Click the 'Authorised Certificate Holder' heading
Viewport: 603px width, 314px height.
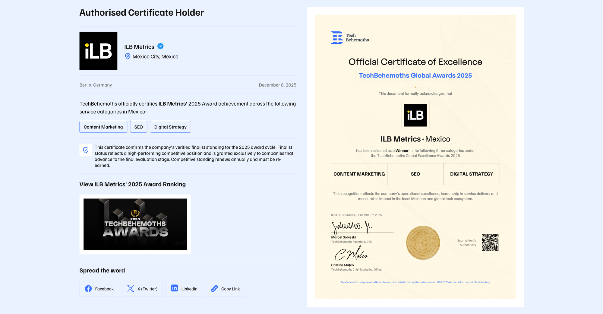coord(142,13)
